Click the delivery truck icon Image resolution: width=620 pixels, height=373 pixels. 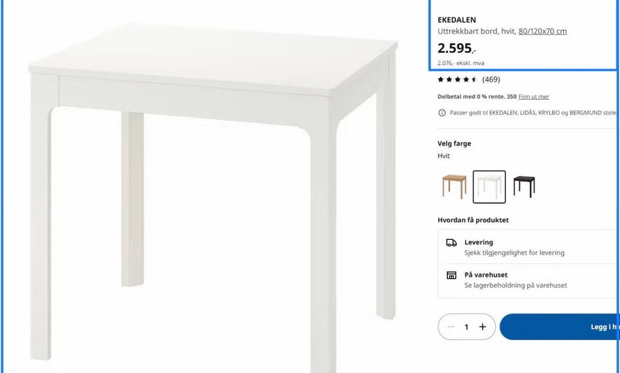pos(451,242)
